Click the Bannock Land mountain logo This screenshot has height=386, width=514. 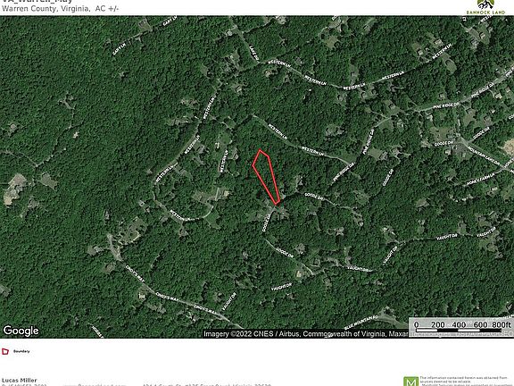coord(485,7)
